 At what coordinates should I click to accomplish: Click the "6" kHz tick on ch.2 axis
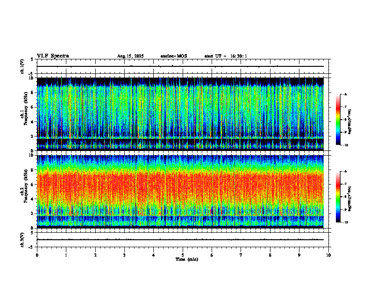point(33,185)
